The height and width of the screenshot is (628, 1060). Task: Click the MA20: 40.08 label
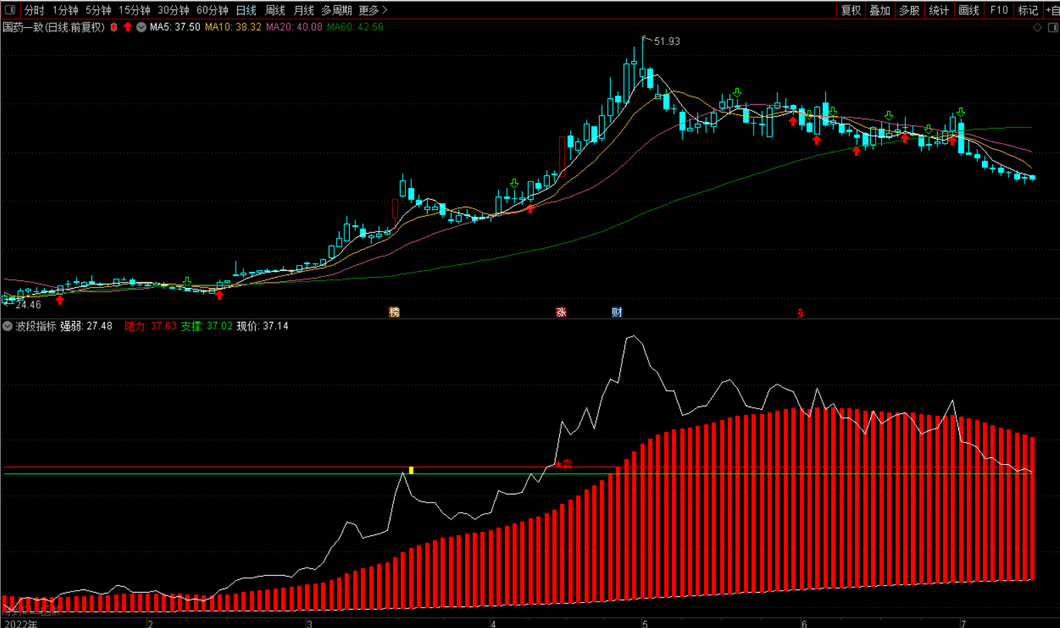tap(294, 27)
